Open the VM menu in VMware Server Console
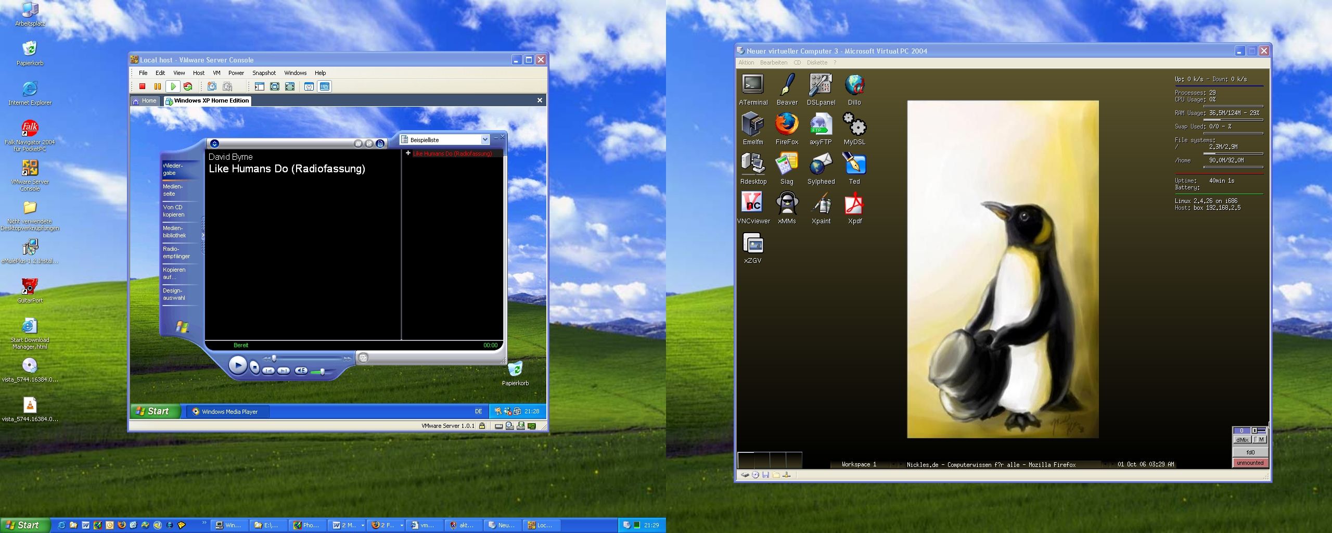This screenshot has width=1332, height=533. tap(216, 73)
